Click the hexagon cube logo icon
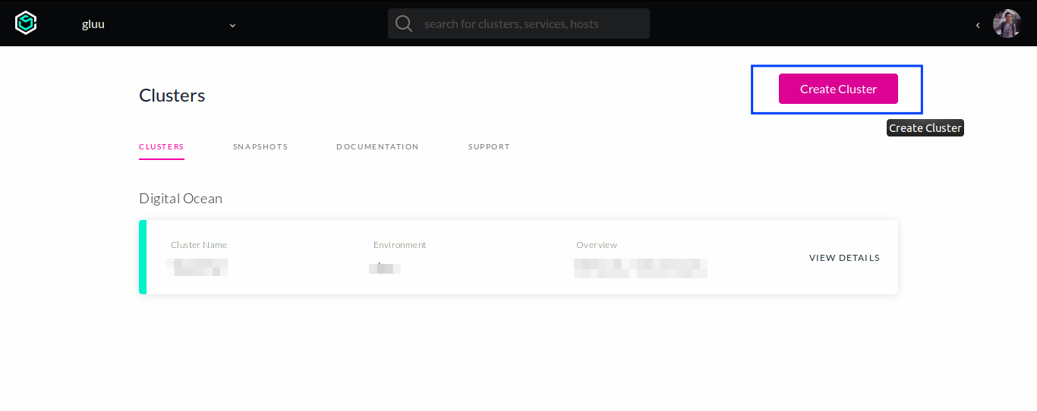 pyautogui.click(x=26, y=24)
